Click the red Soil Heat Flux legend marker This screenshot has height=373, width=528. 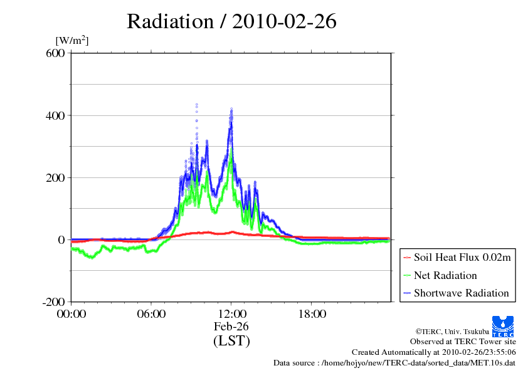407,258
